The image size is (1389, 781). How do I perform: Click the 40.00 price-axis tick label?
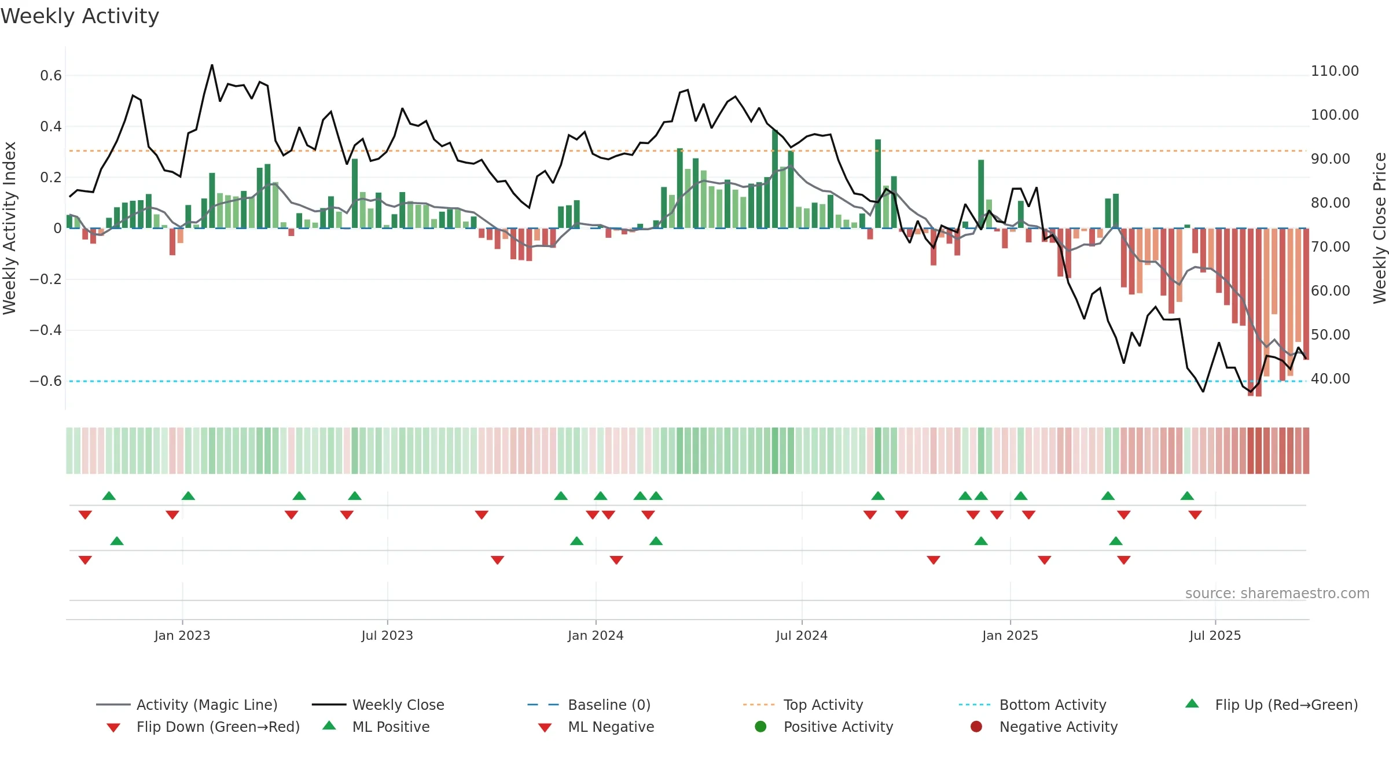tap(1331, 379)
